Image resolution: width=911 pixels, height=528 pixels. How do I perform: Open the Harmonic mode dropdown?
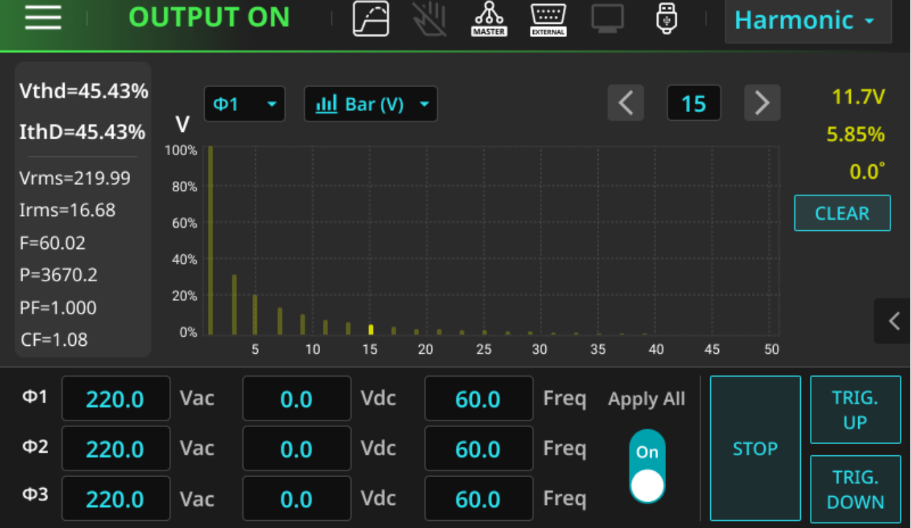[x=808, y=20]
